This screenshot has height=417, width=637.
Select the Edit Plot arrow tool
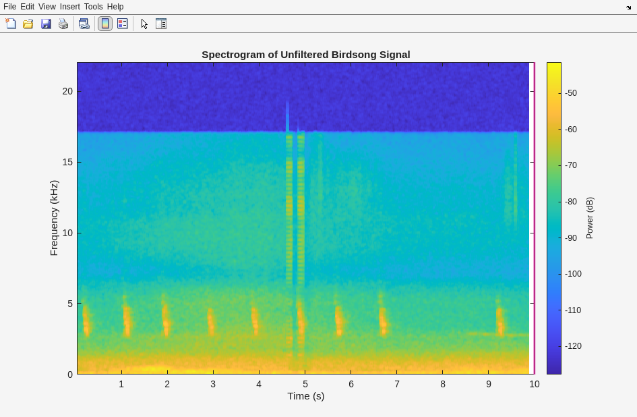144,24
